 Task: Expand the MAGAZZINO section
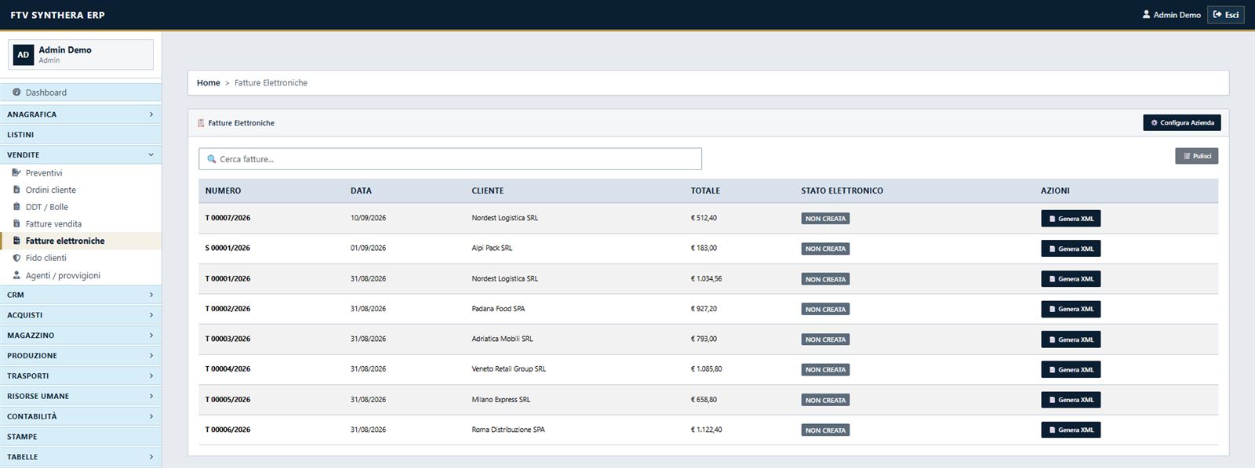(81, 336)
